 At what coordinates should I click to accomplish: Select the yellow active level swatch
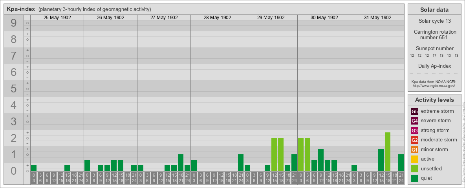point(414,159)
